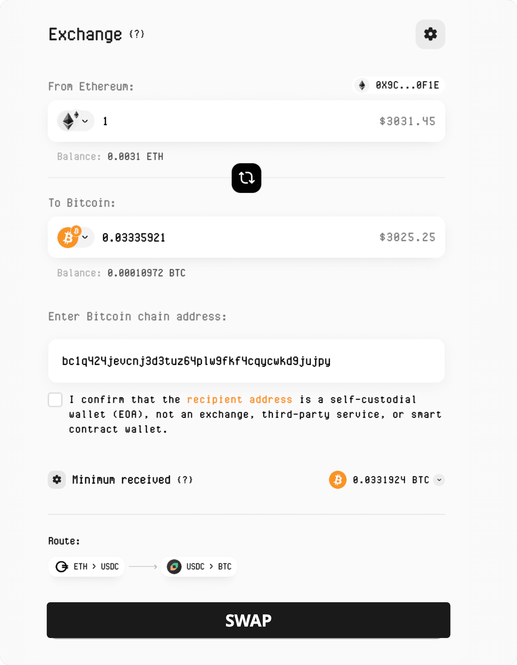This screenshot has width=517, height=665.
Task: Click the Bitcoin token logo
Action: 69,238
